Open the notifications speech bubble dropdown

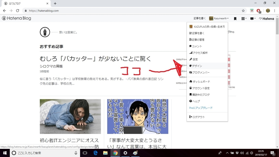click(x=253, y=19)
